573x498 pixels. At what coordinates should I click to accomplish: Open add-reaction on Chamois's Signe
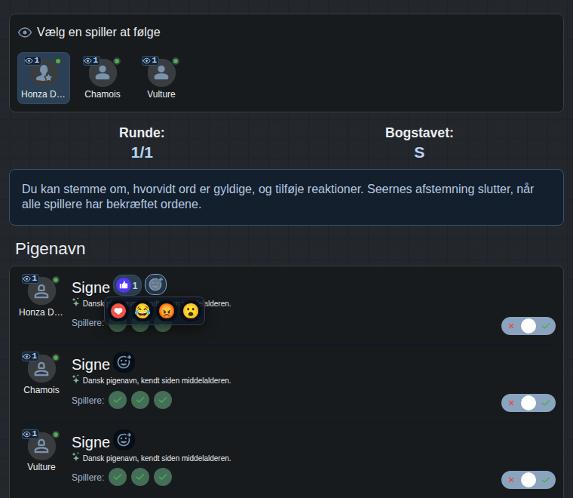pyautogui.click(x=124, y=362)
